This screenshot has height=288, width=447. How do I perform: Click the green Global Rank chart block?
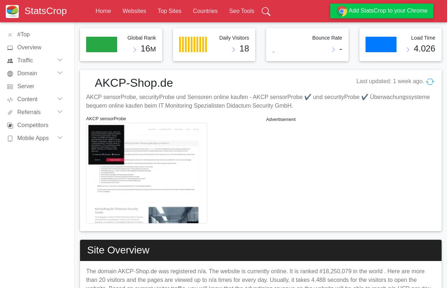point(102,44)
